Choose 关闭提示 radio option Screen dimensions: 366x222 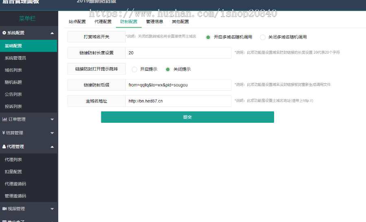point(168,70)
